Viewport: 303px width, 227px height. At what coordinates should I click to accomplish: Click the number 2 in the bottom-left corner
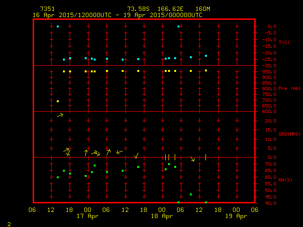[9, 223]
